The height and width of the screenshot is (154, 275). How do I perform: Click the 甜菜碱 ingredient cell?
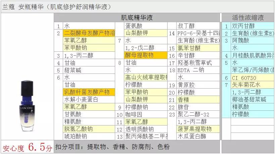[89, 70]
